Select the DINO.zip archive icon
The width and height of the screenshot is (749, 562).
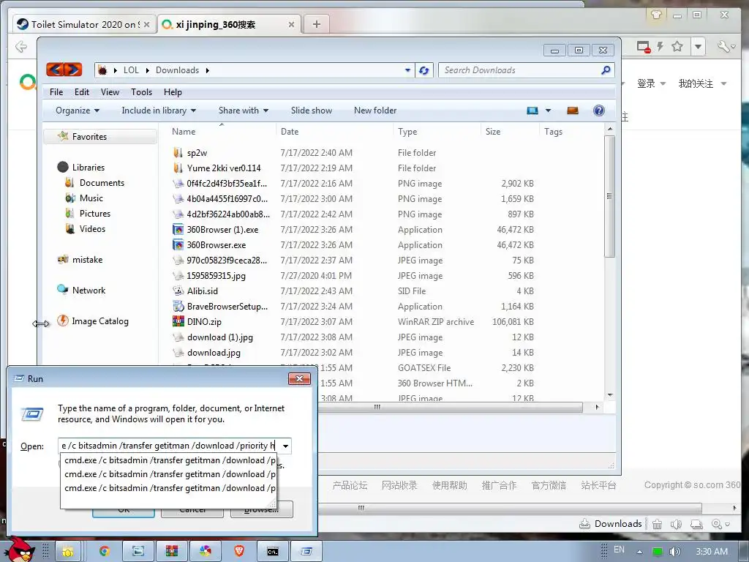pyautogui.click(x=178, y=322)
